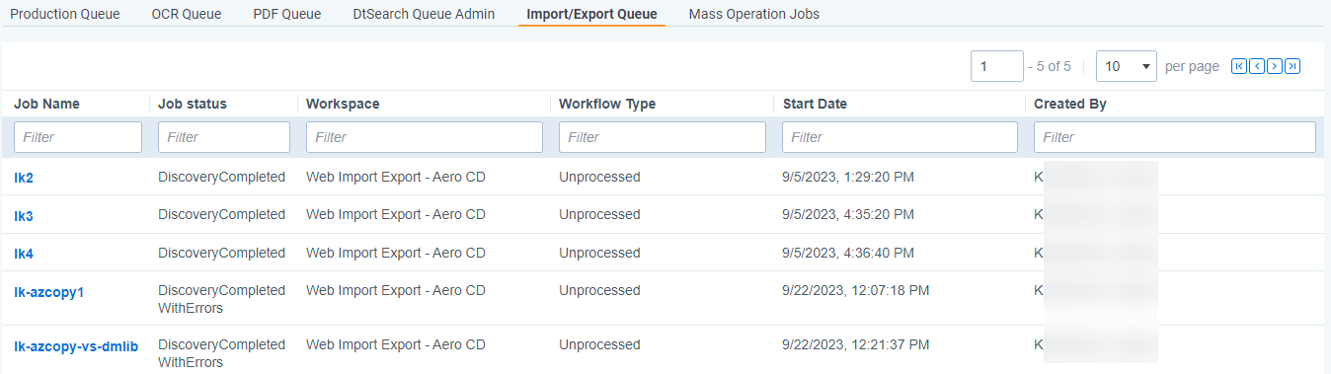
Task: Select start date 9/22/2023, 12:21:37 PM
Action: (x=856, y=345)
